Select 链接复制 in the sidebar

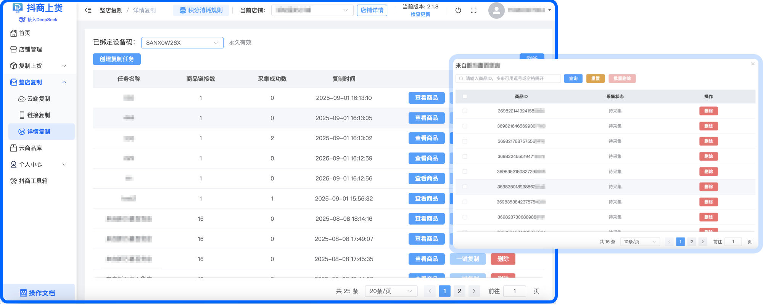tap(38, 115)
